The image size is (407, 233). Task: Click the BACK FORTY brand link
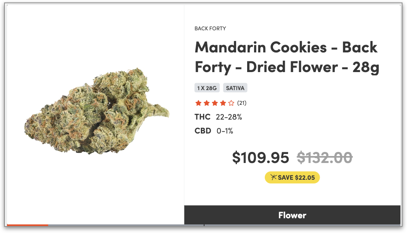[x=210, y=29]
